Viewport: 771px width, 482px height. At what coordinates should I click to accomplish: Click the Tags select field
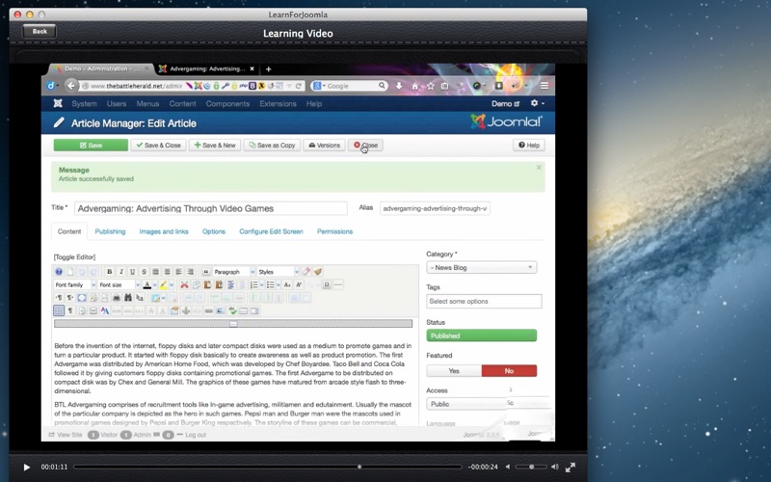pyautogui.click(x=484, y=301)
